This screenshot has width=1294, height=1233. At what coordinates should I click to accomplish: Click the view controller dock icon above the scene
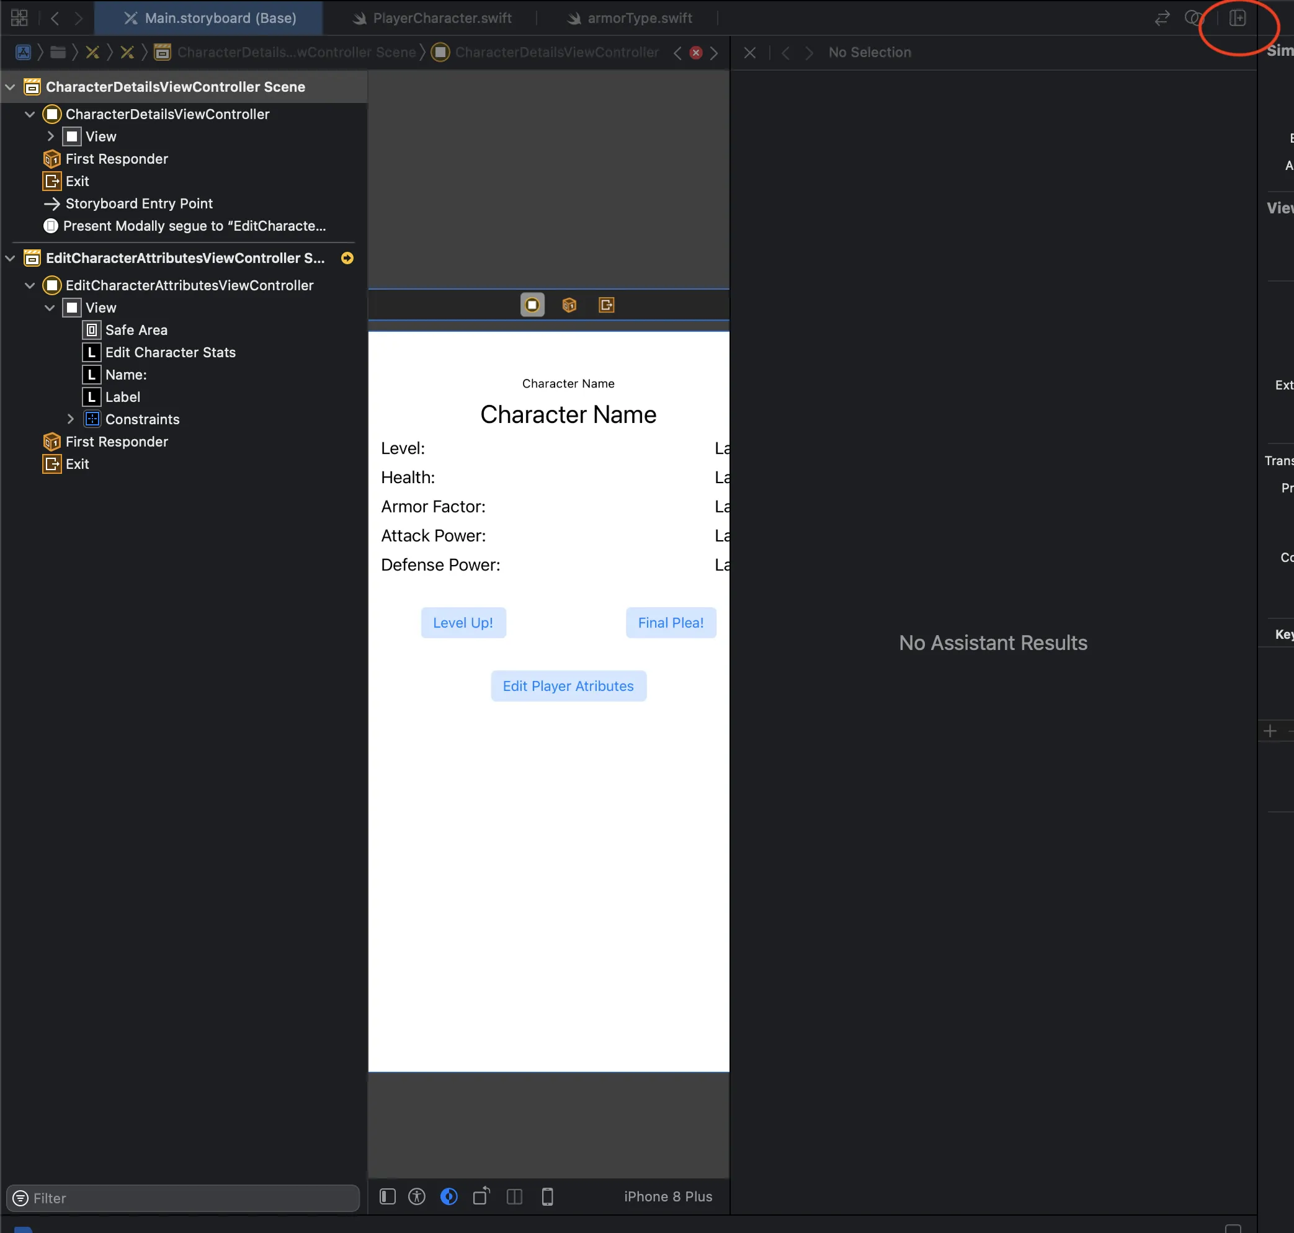[x=532, y=305]
